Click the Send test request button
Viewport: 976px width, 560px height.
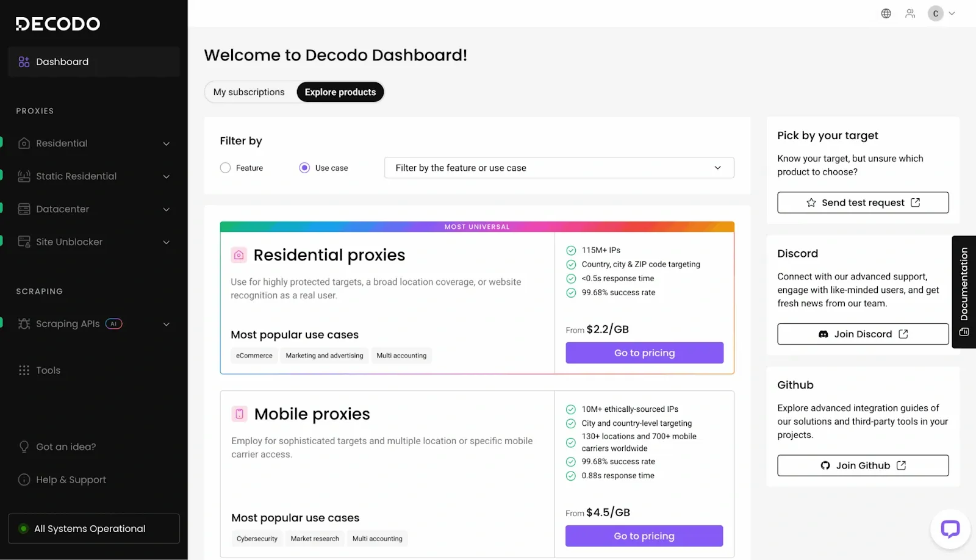pos(863,203)
